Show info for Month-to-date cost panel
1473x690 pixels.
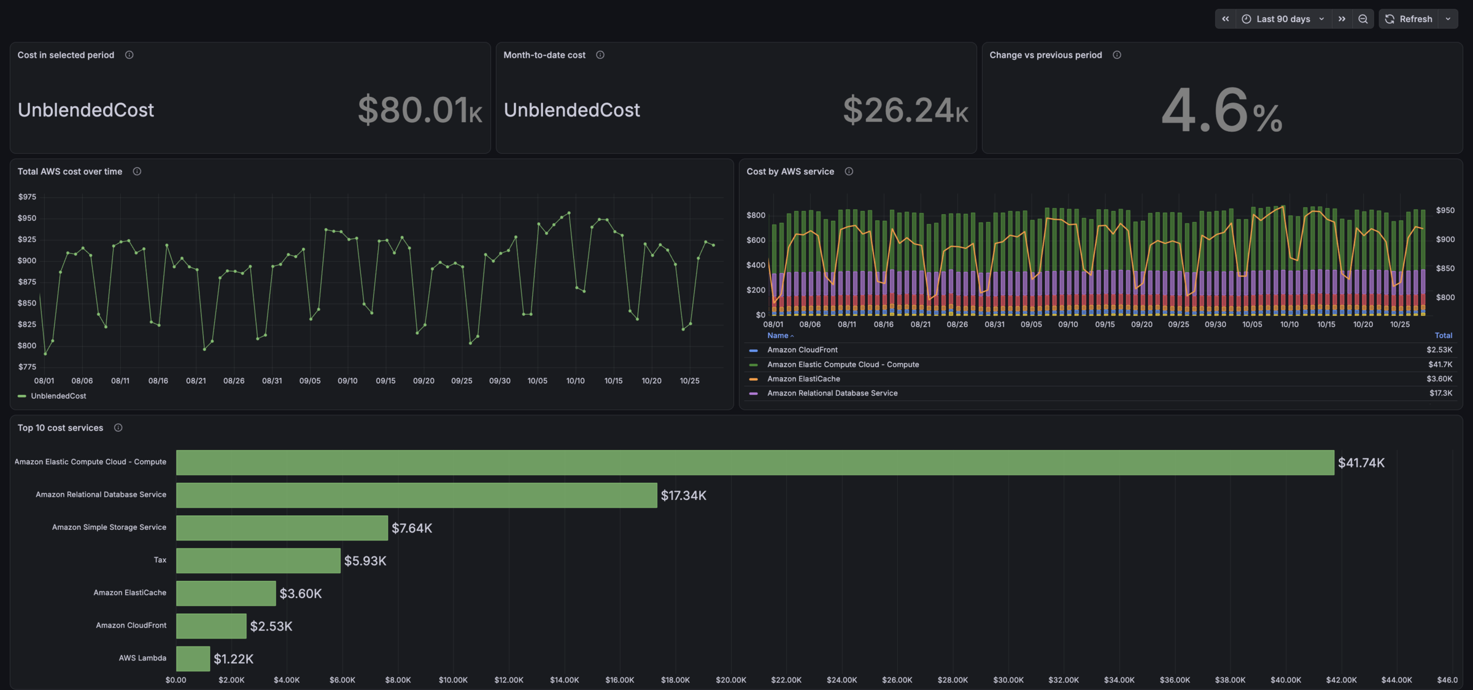600,55
